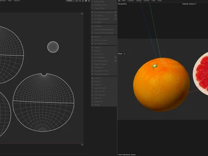Open the UV Unwrap options gear

(115, 16)
